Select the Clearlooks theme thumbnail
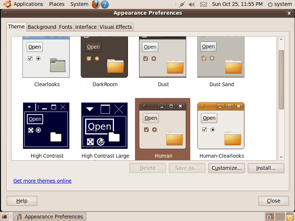 coord(46,57)
